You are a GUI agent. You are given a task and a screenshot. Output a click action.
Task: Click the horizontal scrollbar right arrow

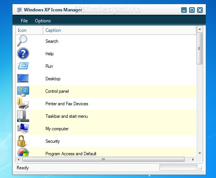[x=193, y=159]
